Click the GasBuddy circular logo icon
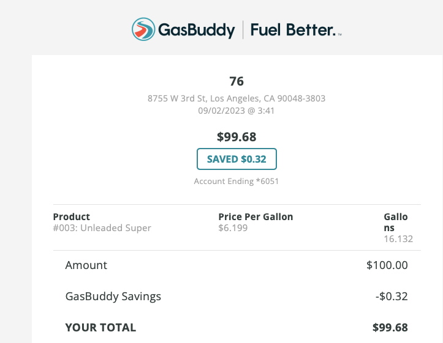443x343 pixels. coord(143,29)
